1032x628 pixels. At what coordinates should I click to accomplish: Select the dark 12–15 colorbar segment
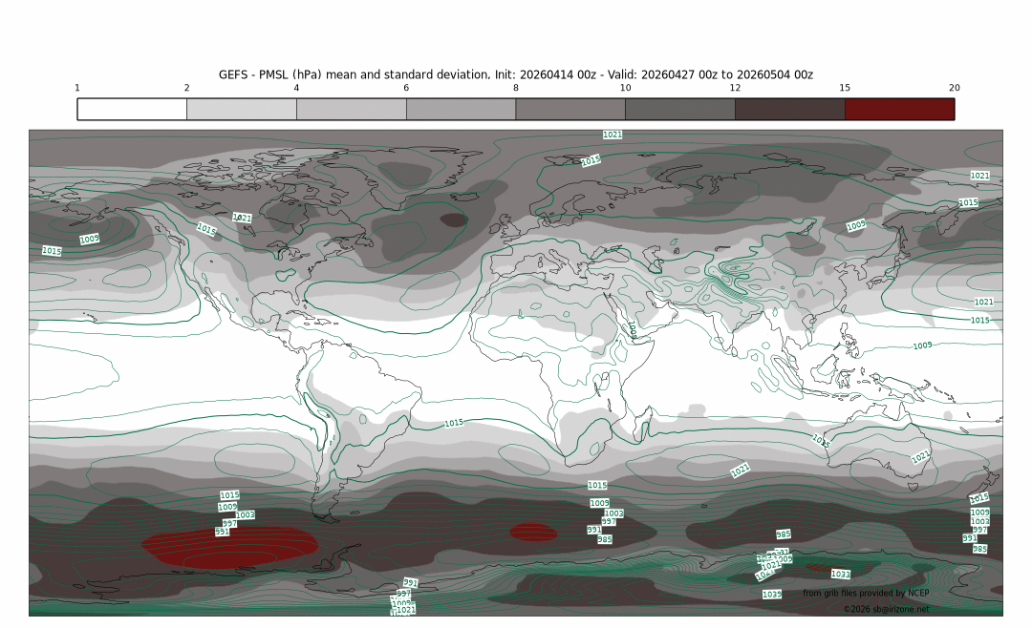pyautogui.click(x=789, y=109)
